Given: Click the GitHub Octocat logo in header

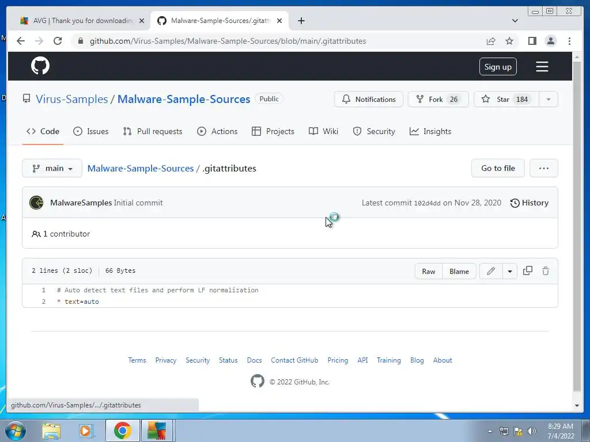Looking at the screenshot, I should point(40,66).
